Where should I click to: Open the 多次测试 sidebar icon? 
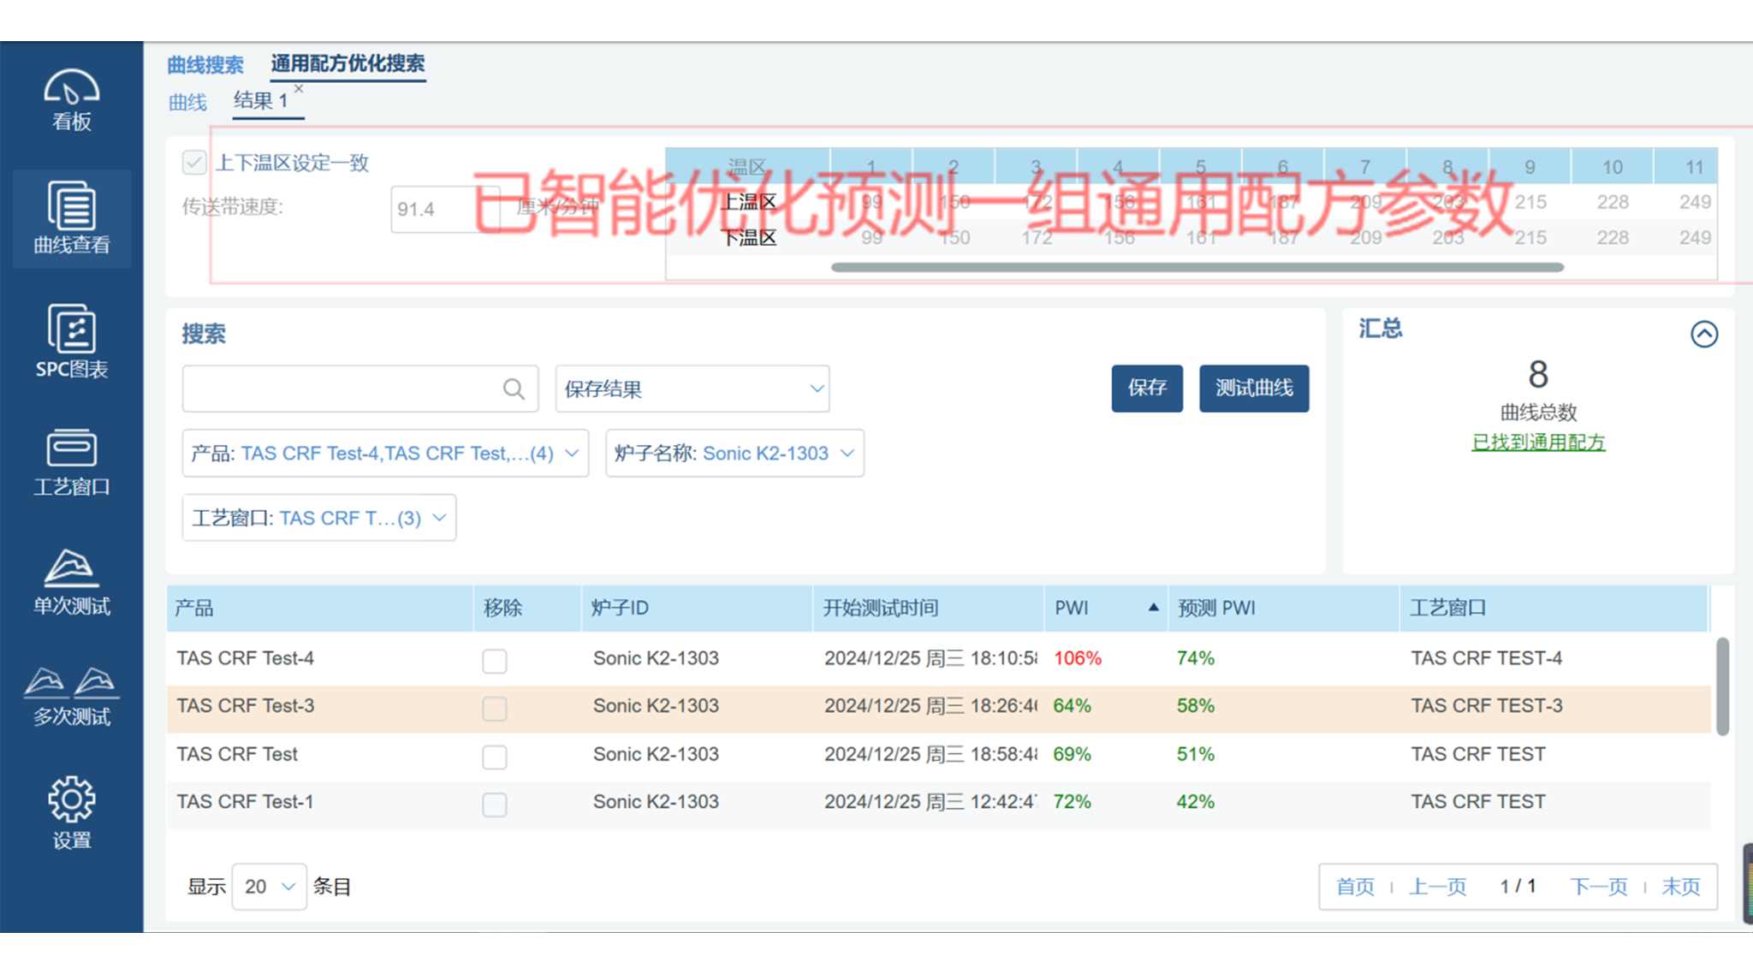(72, 697)
